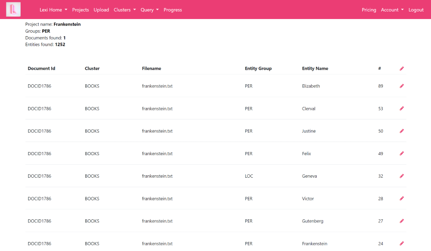This screenshot has height=251, width=431.
Task: Edit the Gutenberg entity row
Action: pyautogui.click(x=401, y=221)
